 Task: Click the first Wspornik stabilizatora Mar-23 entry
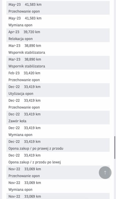coord(58,49)
